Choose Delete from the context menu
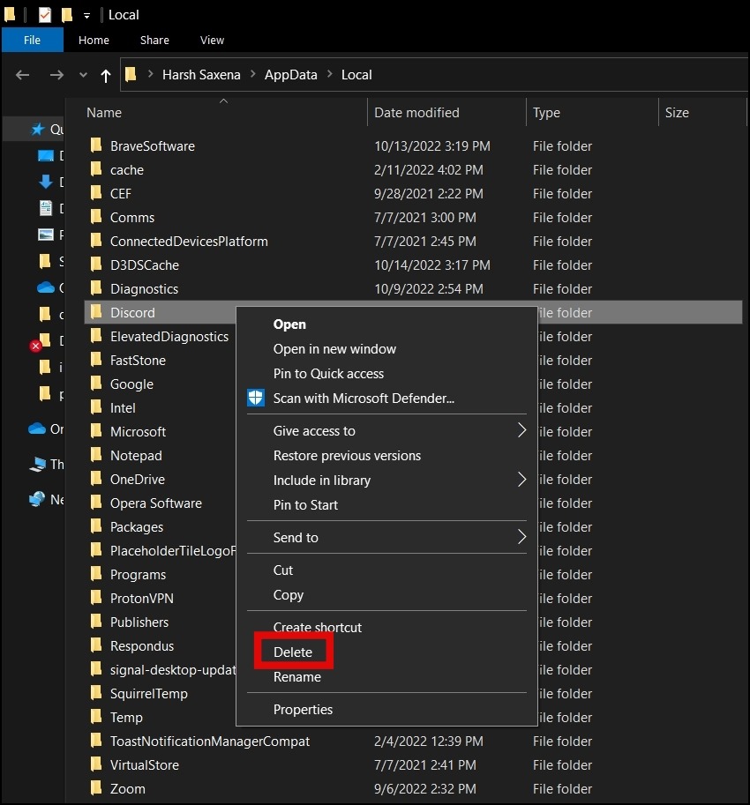 [x=294, y=652]
